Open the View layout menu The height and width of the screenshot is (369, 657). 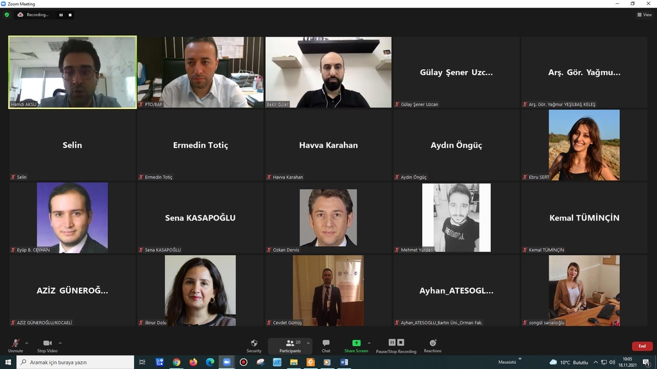click(644, 15)
